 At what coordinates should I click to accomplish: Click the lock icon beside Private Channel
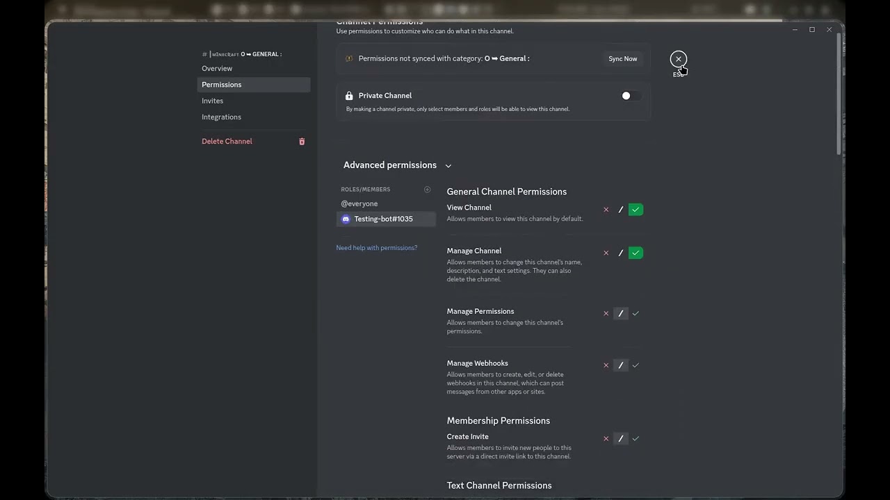click(349, 96)
